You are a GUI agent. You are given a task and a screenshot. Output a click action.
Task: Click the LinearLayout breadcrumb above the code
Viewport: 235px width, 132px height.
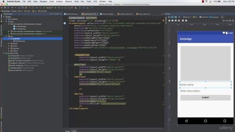(77, 18)
